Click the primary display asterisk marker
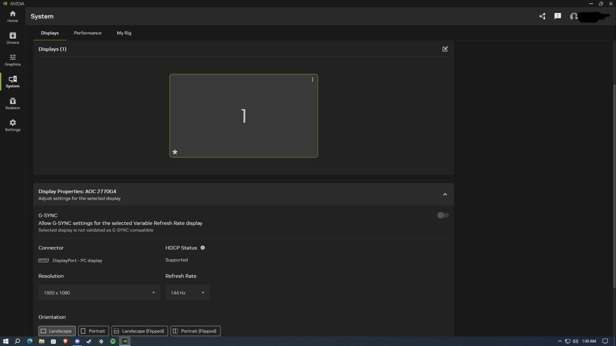The width and height of the screenshot is (616, 346). tap(175, 152)
